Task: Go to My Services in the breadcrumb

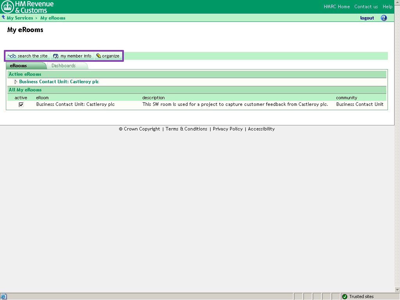Action: [20, 18]
